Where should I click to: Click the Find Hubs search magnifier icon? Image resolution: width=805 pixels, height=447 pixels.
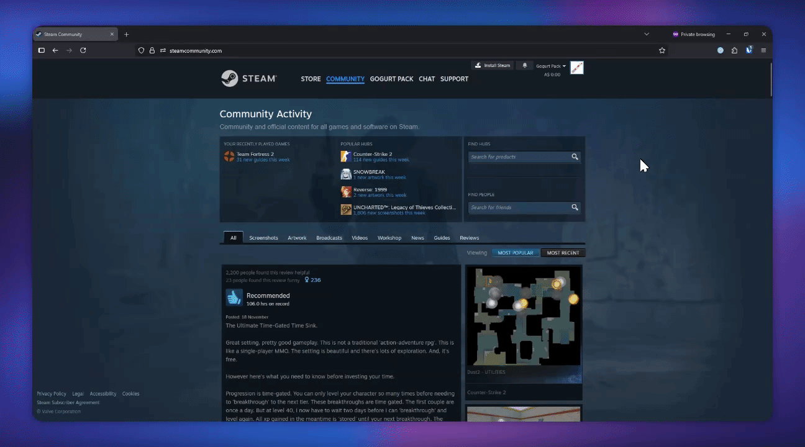575,156
